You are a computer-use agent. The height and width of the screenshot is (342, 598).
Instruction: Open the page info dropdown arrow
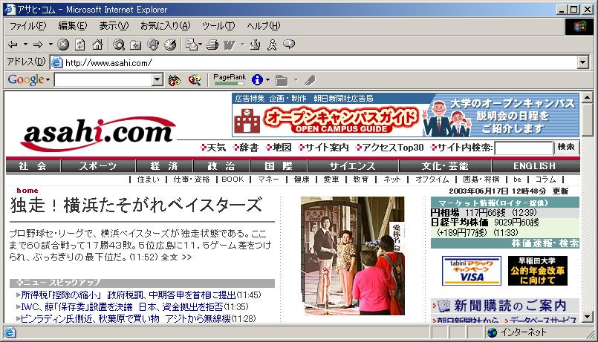coord(267,80)
